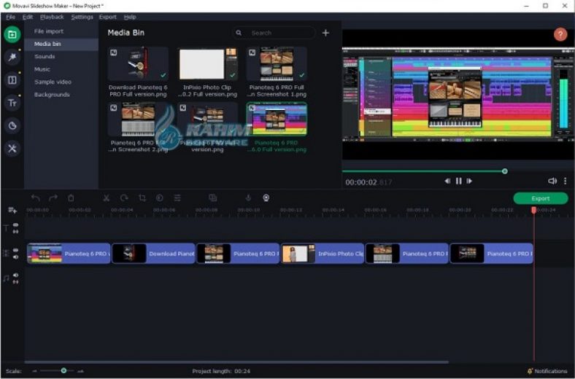575x379 pixels.
Task: Click the Scale zoom slider handle
Action: point(63,371)
